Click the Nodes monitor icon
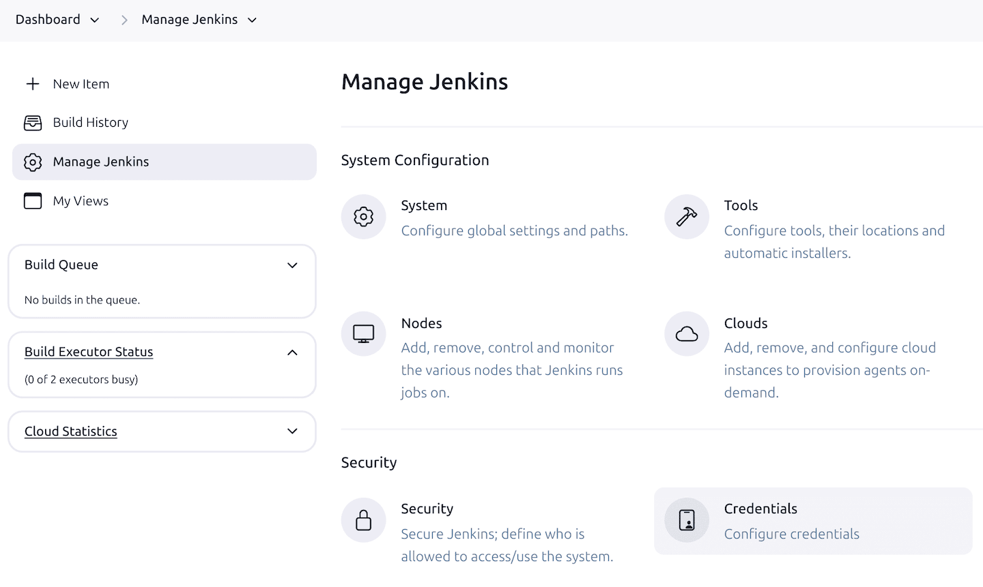Image resolution: width=983 pixels, height=587 pixels. pyautogui.click(x=363, y=334)
